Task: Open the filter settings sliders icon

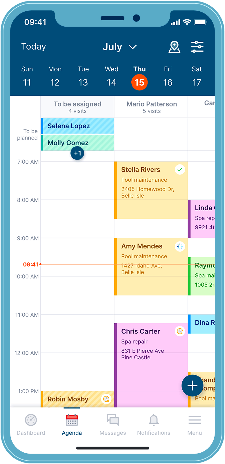Action: [x=197, y=47]
